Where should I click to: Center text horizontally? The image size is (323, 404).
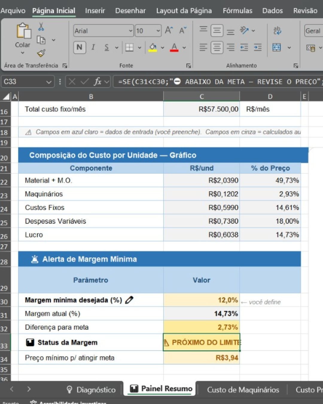click(217, 48)
